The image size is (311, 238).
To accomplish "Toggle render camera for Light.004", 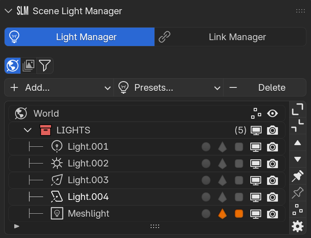I will pyautogui.click(x=272, y=197).
